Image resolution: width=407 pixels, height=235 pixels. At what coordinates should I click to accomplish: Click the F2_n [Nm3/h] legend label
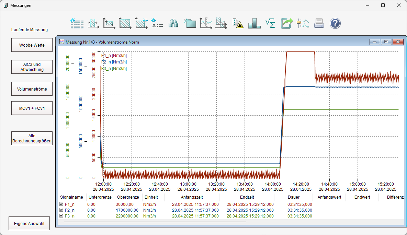point(114,62)
